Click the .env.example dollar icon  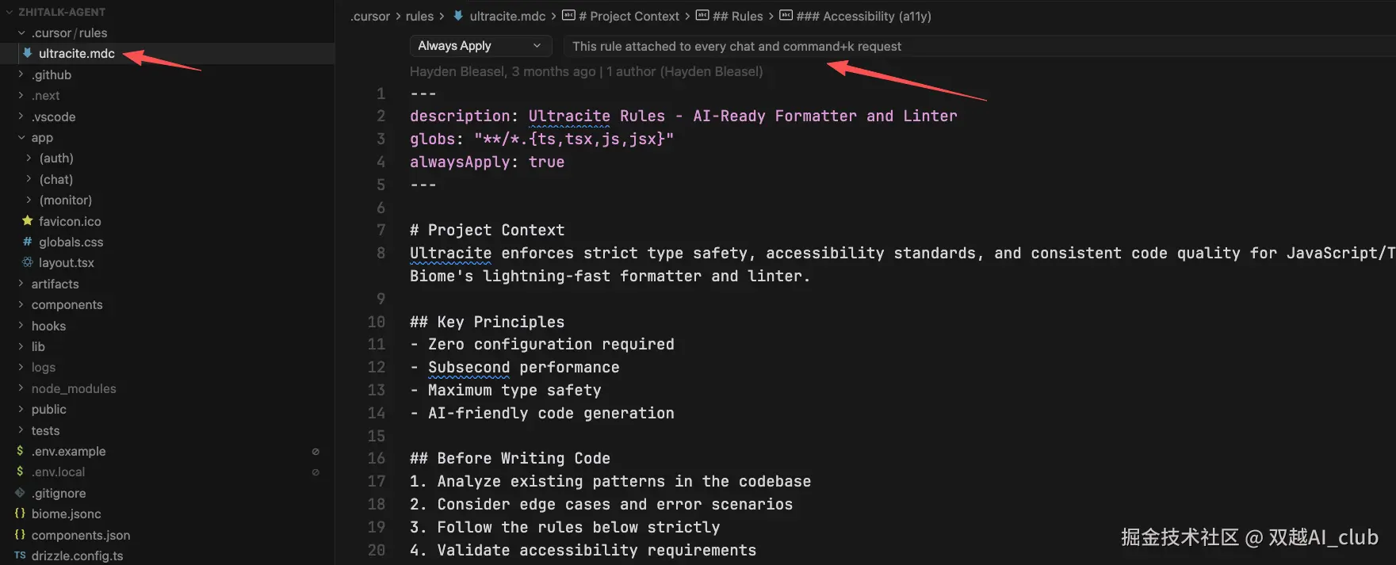(20, 451)
